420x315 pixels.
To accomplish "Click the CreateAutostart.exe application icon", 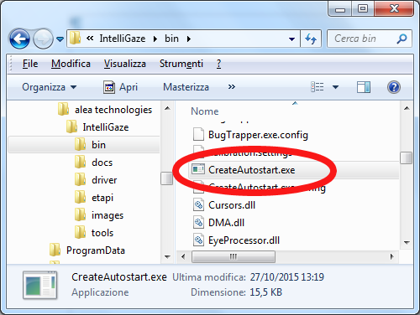I will [198, 169].
